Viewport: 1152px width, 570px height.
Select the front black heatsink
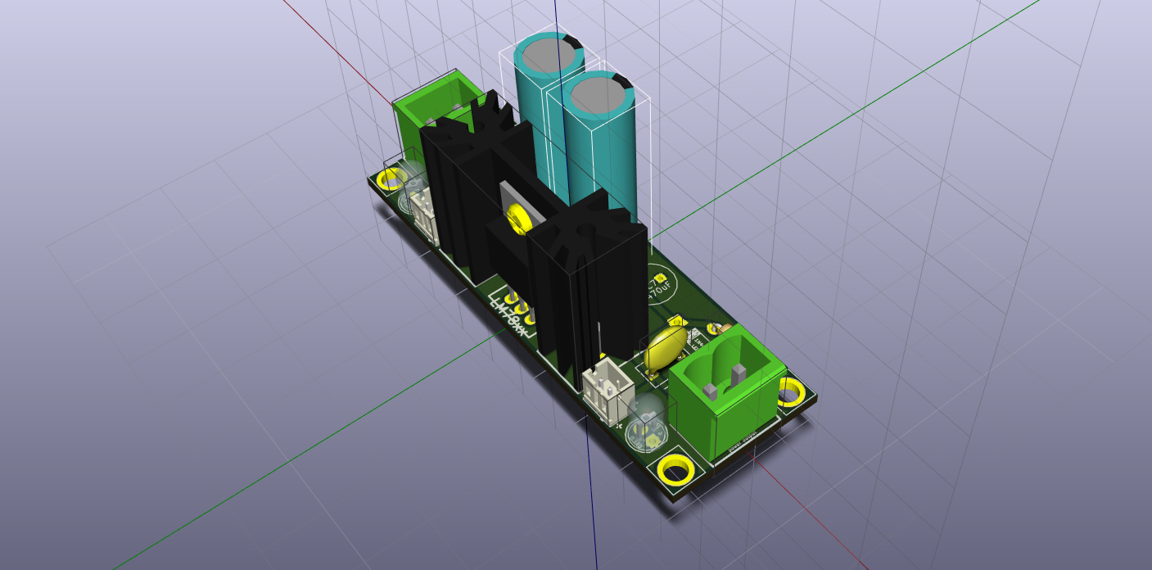click(588, 291)
